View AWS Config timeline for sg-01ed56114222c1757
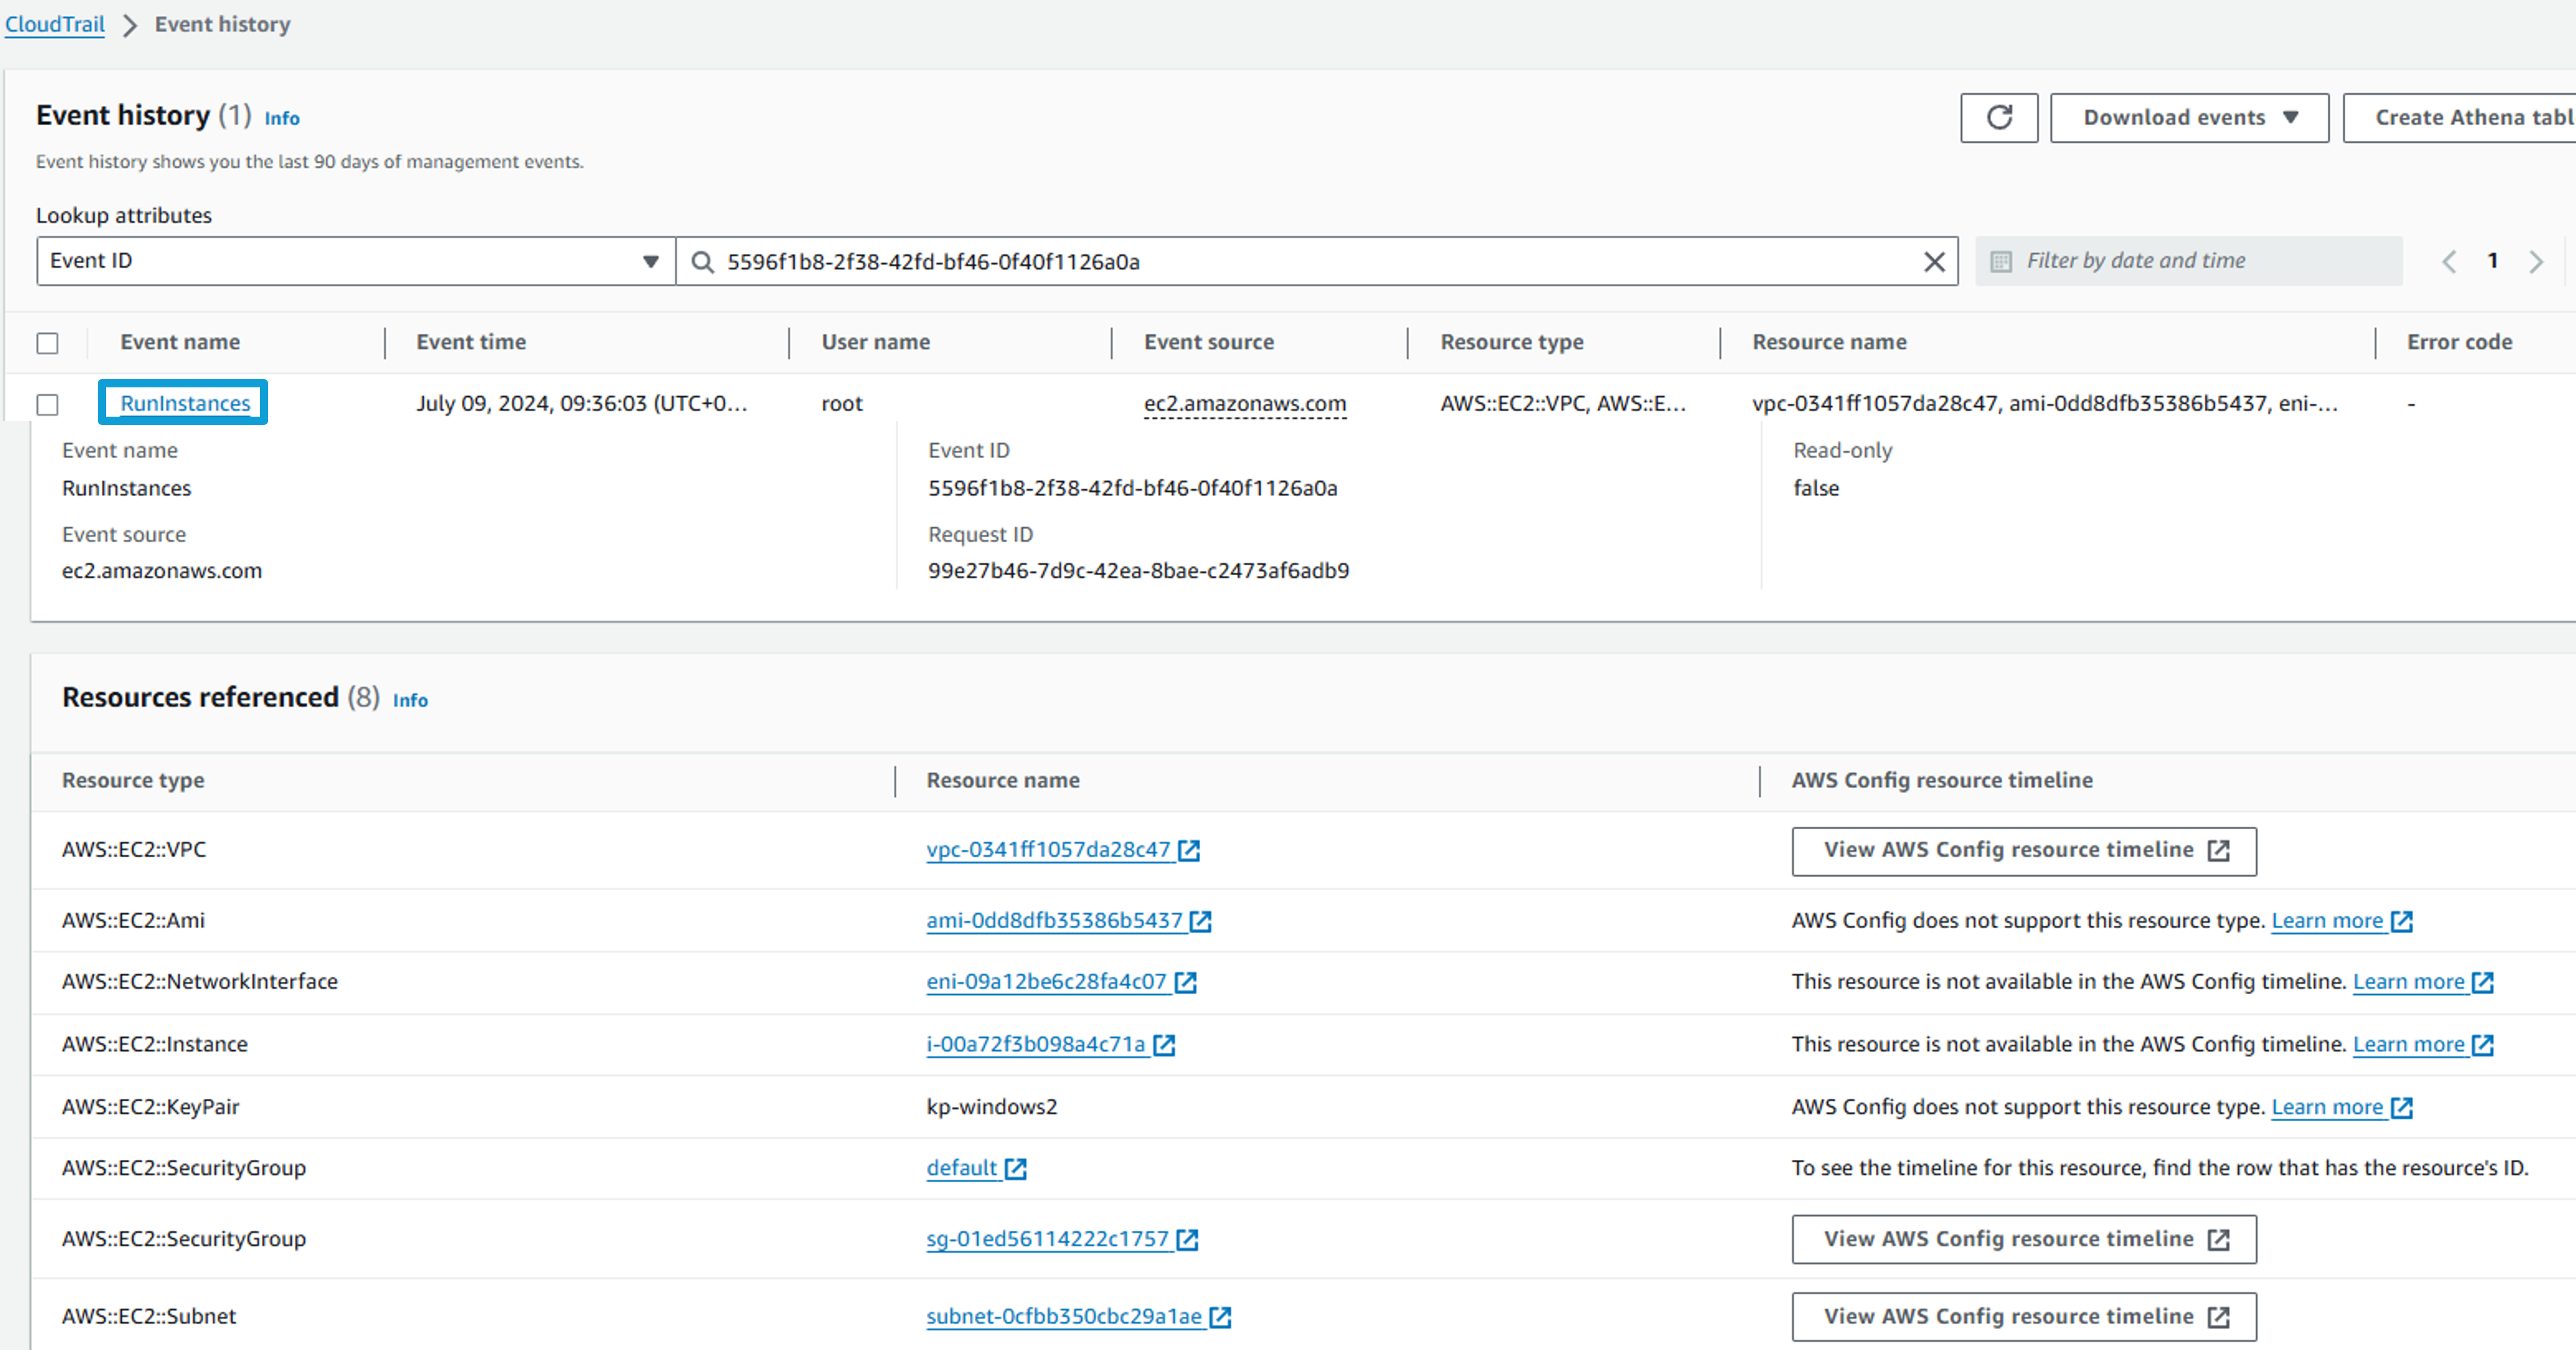Image resolution: width=2576 pixels, height=1350 pixels. pyautogui.click(x=2024, y=1239)
